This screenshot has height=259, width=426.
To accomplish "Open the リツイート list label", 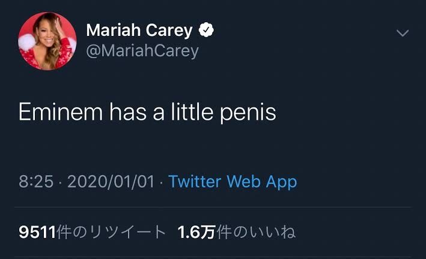I will (127, 232).
